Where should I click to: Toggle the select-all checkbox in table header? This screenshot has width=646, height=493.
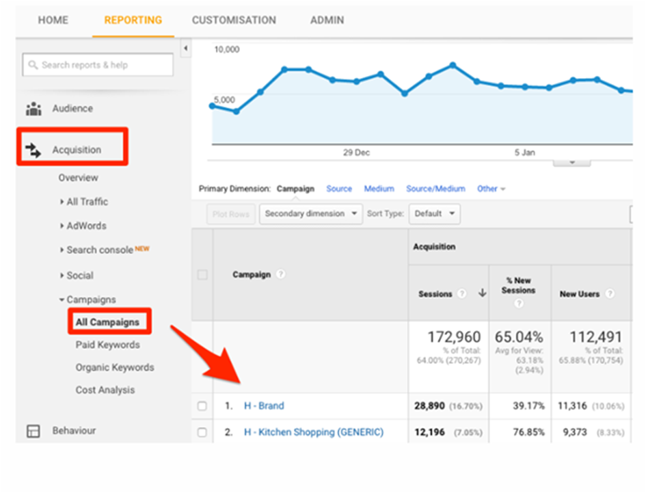tap(202, 275)
